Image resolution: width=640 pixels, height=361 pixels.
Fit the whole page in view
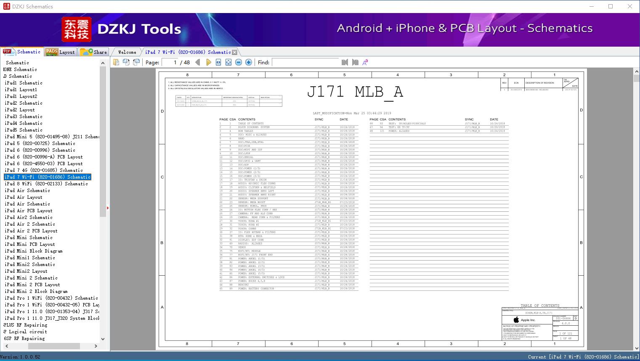[x=228, y=62]
